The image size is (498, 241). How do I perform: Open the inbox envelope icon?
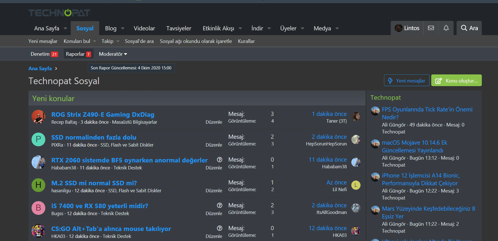(431, 28)
